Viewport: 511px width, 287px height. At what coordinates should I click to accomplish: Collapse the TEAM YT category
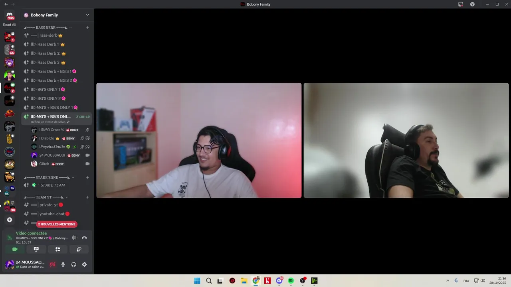point(46,197)
